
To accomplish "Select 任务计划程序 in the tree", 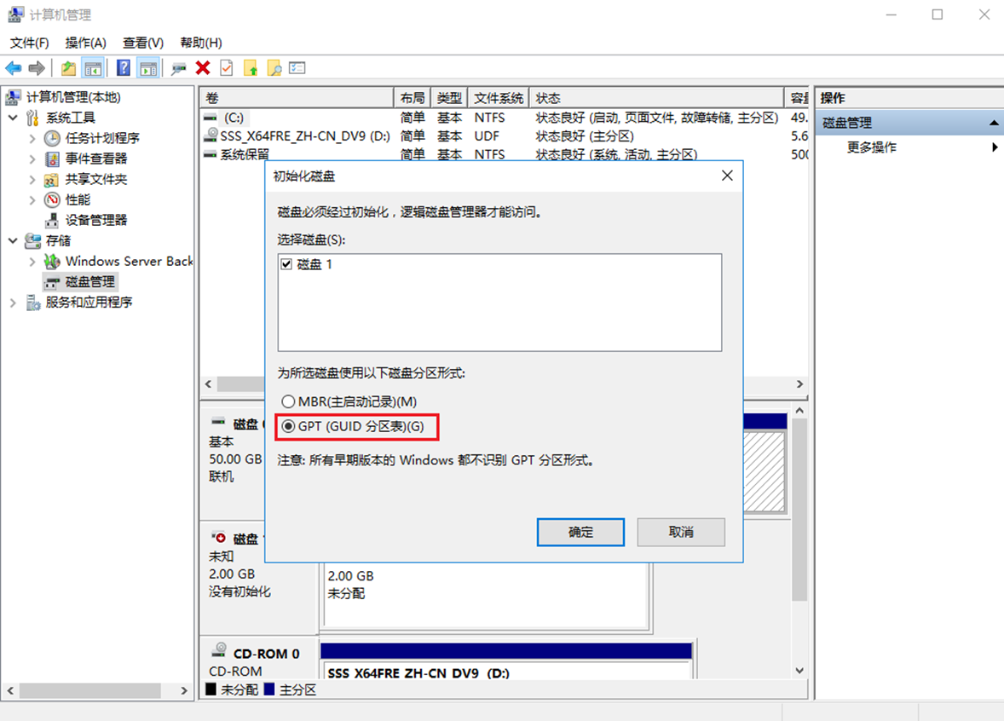I will tap(101, 138).
